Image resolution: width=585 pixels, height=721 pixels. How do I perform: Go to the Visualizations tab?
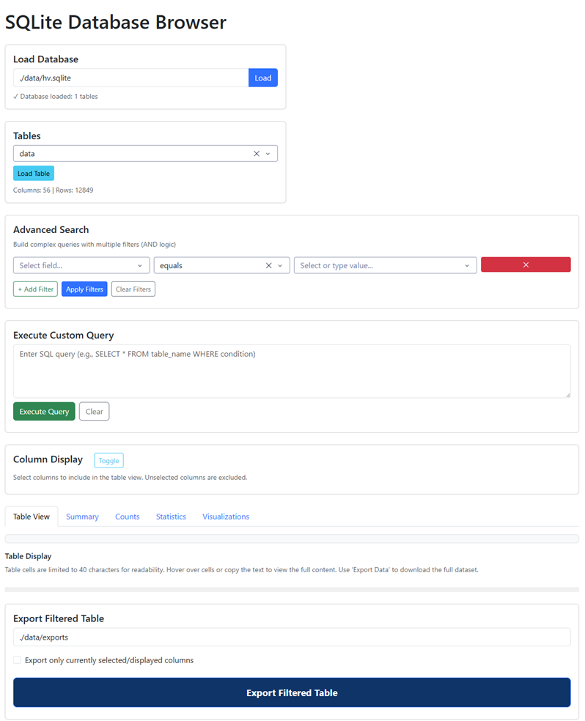226,517
